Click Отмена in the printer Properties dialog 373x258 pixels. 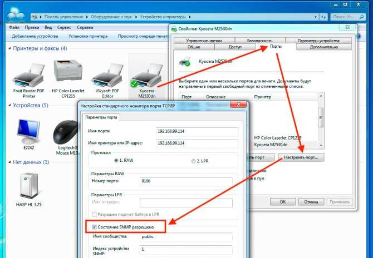pyautogui.click(x=311, y=202)
